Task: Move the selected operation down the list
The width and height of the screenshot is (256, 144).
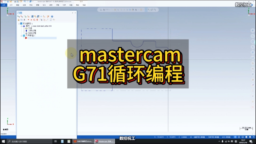Action: click(28, 20)
